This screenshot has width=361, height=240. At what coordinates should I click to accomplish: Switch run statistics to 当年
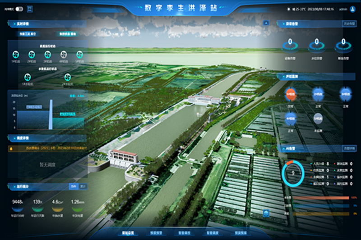72,186
